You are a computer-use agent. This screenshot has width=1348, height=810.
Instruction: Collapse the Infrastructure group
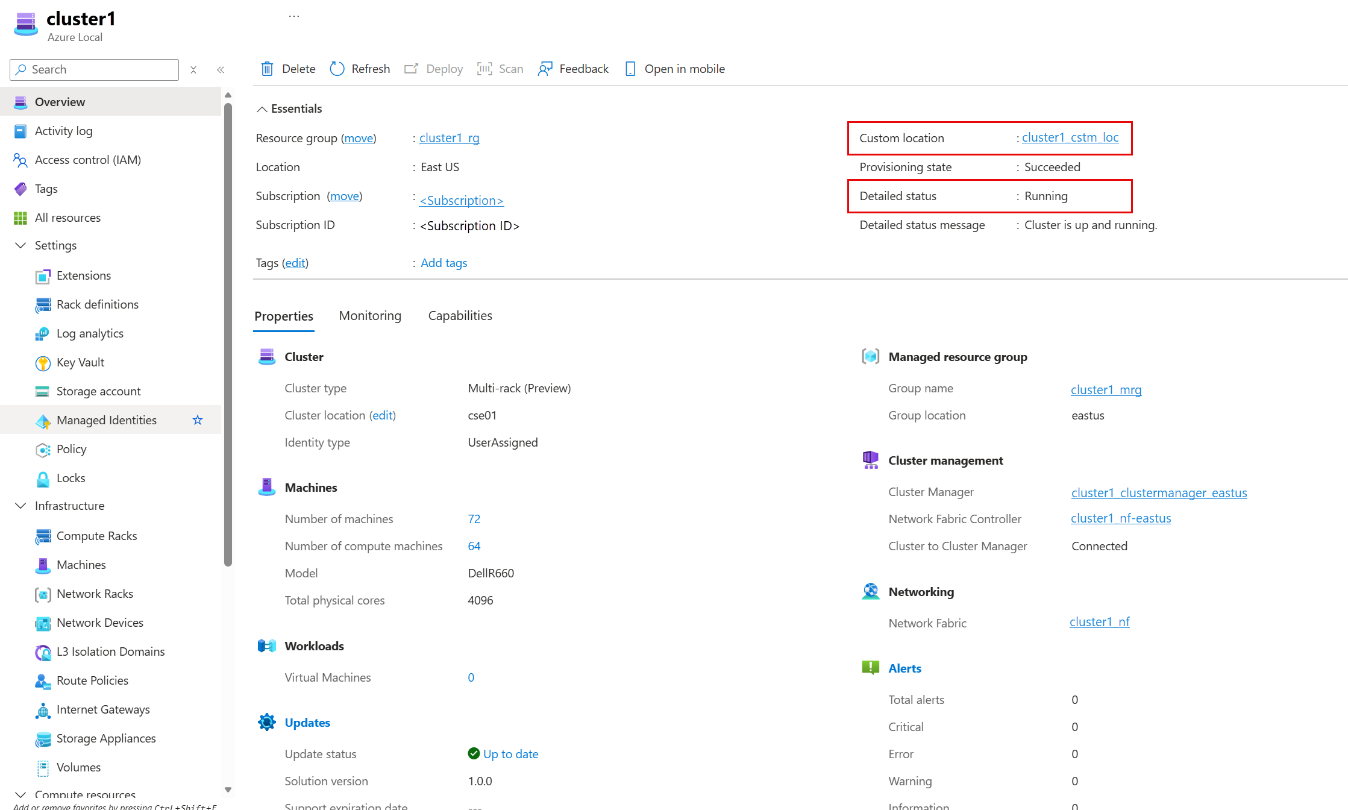pos(20,506)
